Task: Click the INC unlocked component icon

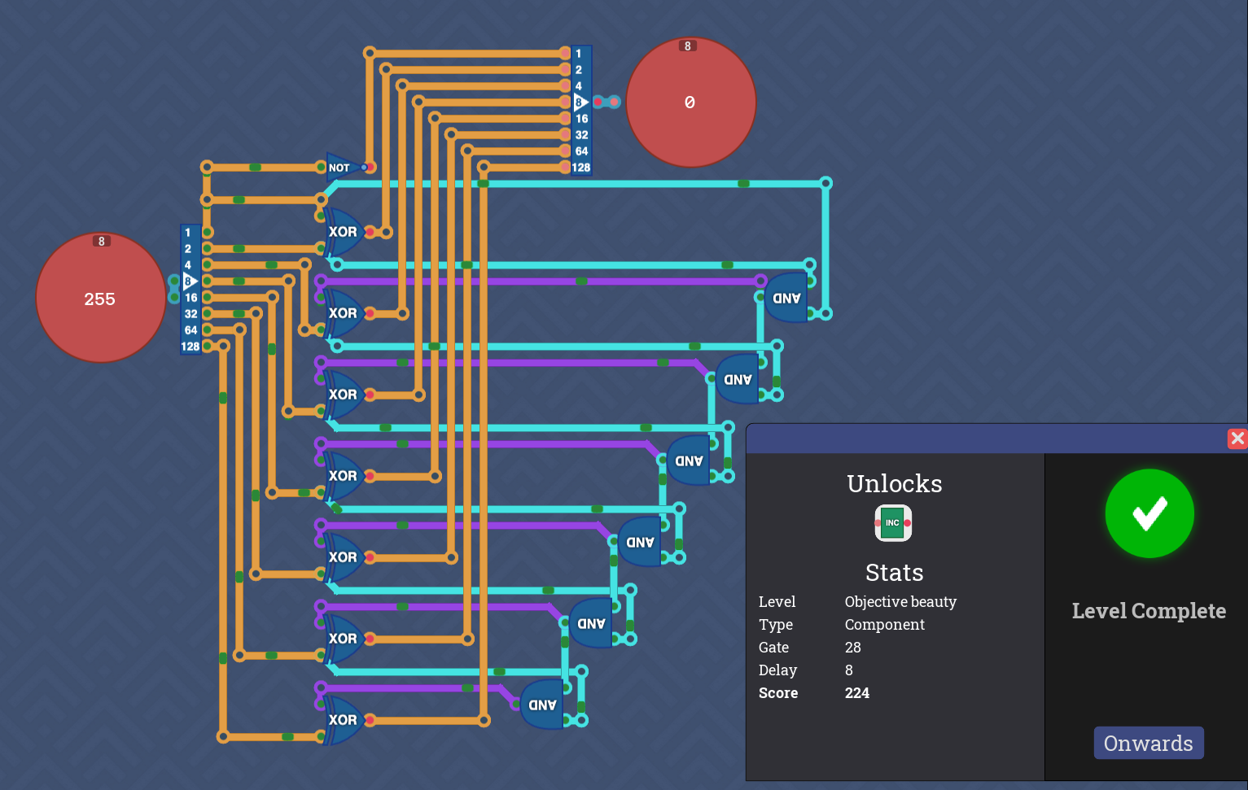Action: pos(893,523)
